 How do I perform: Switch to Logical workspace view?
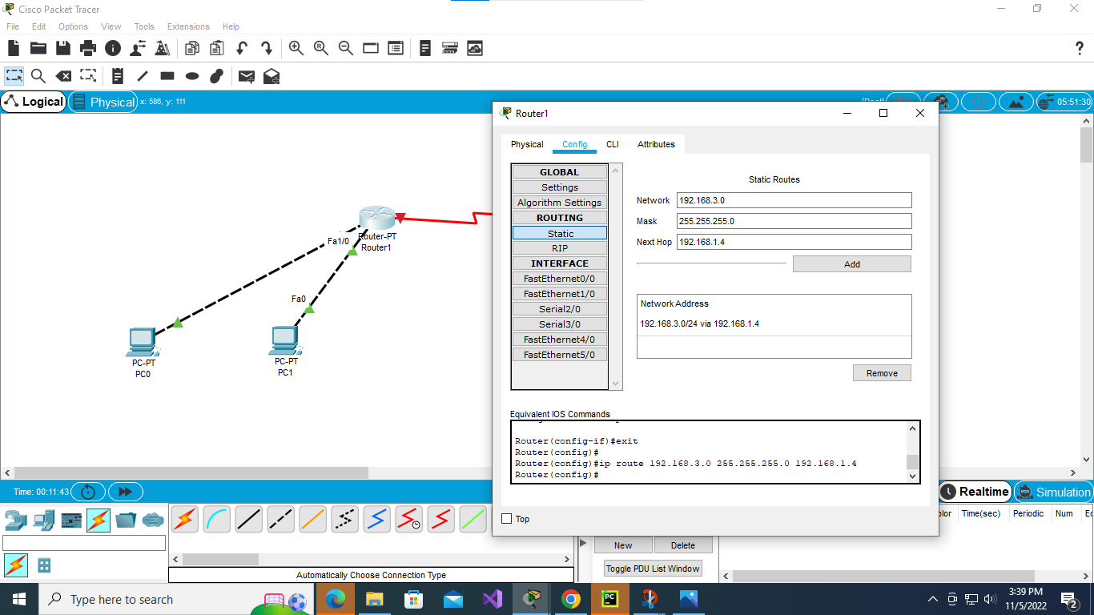[34, 102]
